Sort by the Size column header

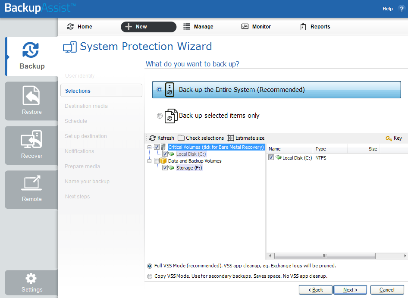click(364, 149)
